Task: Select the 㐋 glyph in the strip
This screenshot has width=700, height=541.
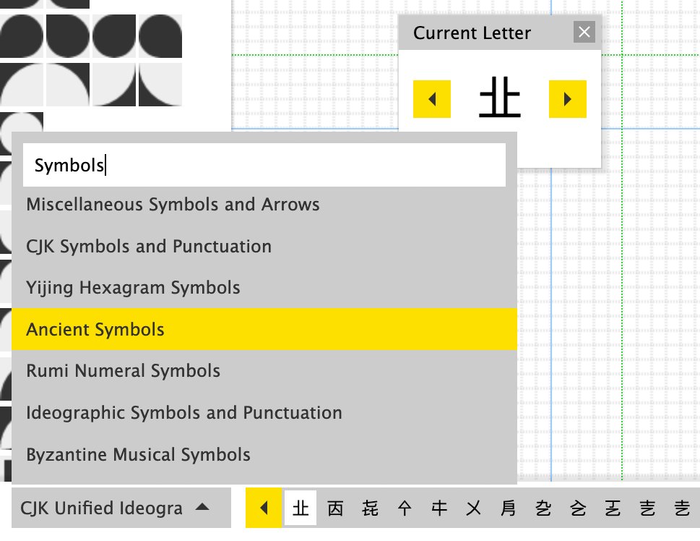Action: point(682,508)
